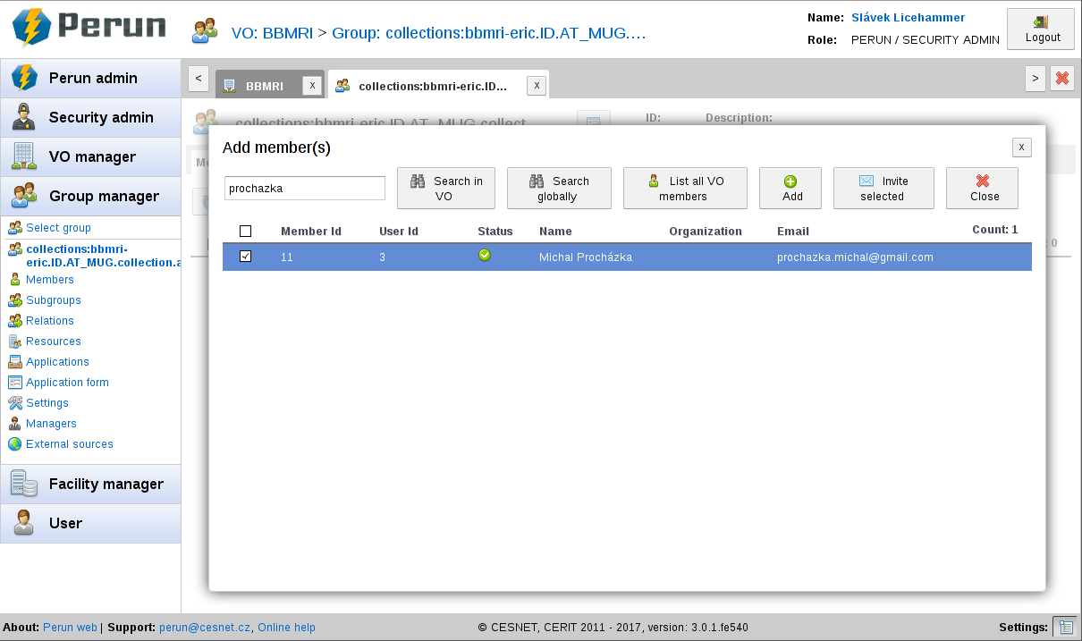Expand the Security admin section
Viewport: 1082px width, 641px height.
[x=90, y=118]
